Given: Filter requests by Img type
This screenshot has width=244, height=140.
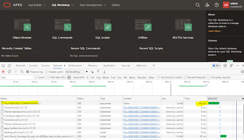Looking at the screenshot, I should [98, 77].
